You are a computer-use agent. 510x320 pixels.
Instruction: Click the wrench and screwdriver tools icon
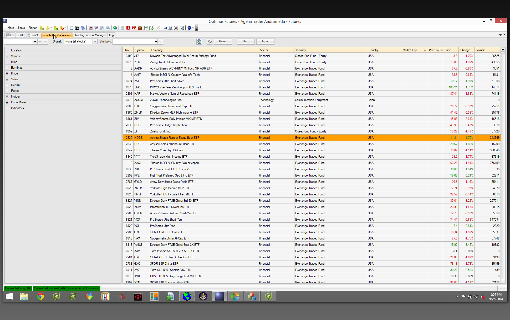point(176,28)
